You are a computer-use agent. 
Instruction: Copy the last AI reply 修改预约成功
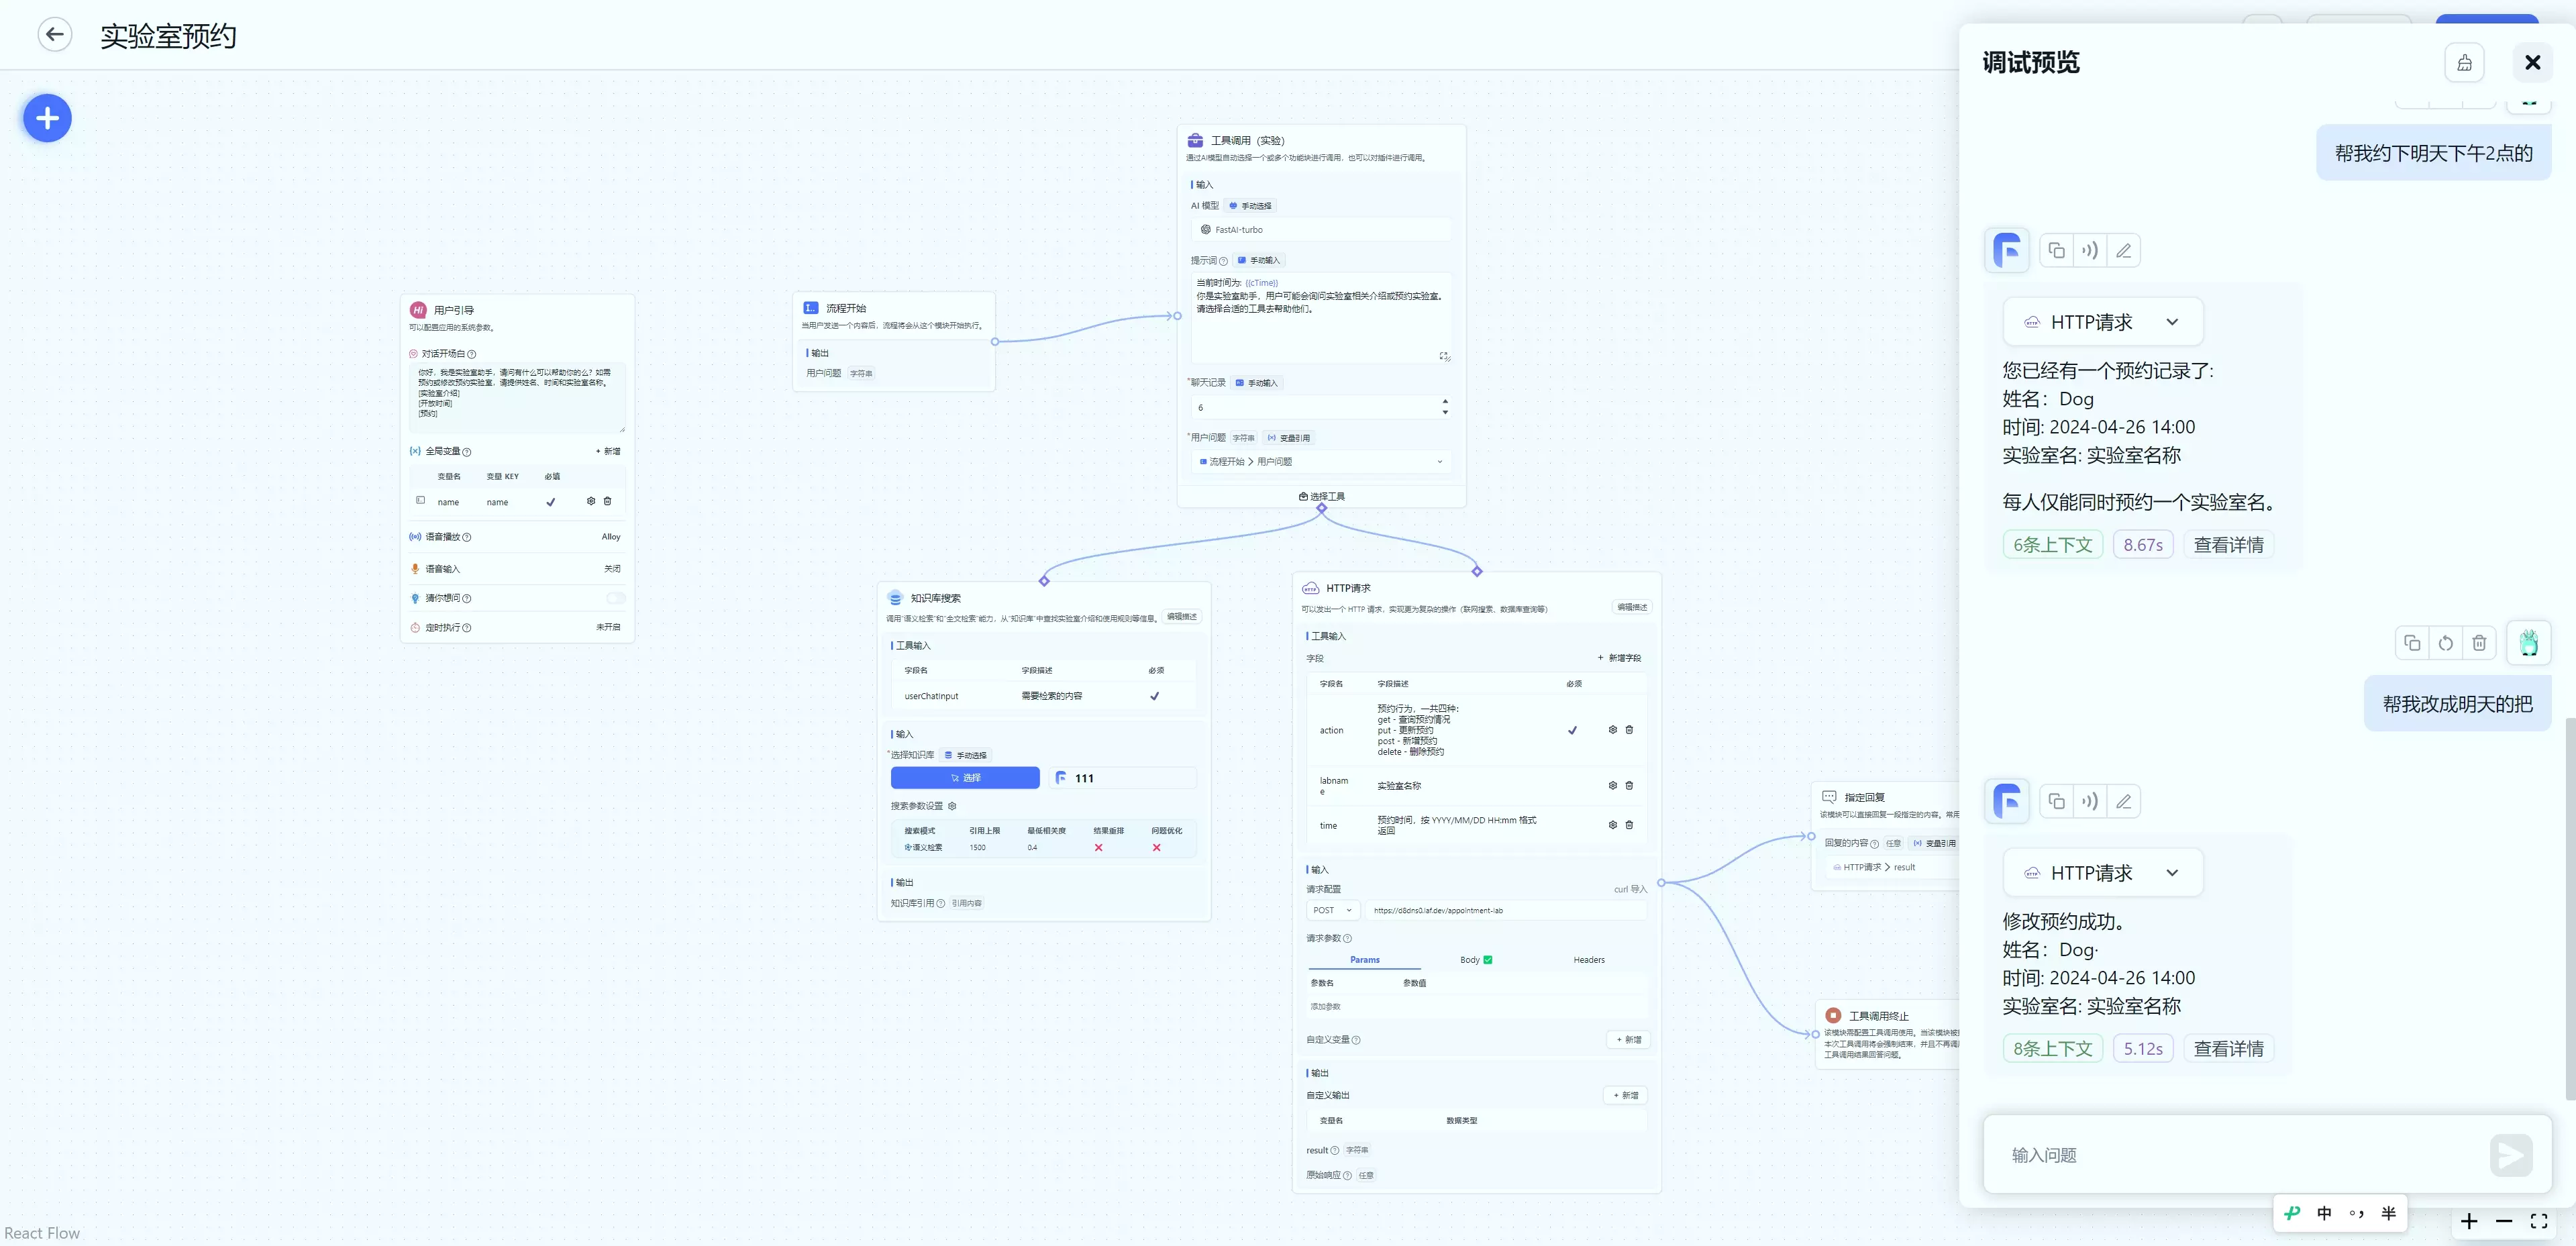click(2056, 802)
